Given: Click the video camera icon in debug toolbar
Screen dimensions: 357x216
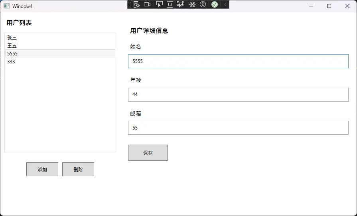Looking at the screenshot, I should click(x=147, y=4).
